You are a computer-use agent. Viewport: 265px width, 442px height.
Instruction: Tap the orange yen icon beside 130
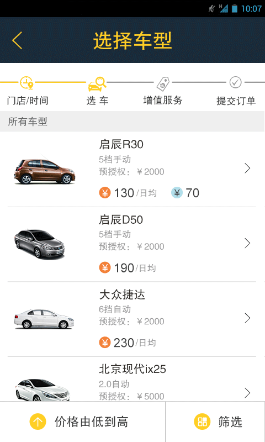(x=105, y=193)
